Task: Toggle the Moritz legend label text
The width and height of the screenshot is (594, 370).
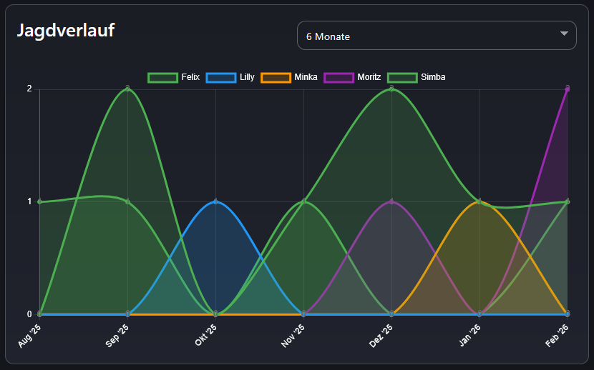Action: click(x=369, y=77)
